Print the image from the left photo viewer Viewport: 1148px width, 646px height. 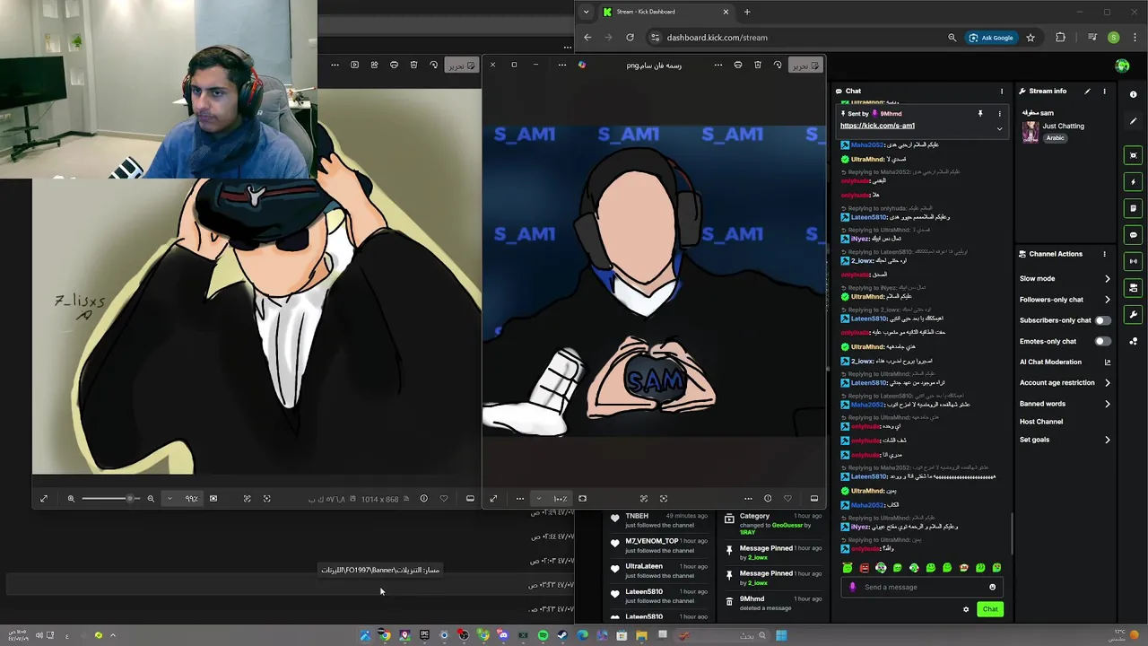(x=394, y=65)
